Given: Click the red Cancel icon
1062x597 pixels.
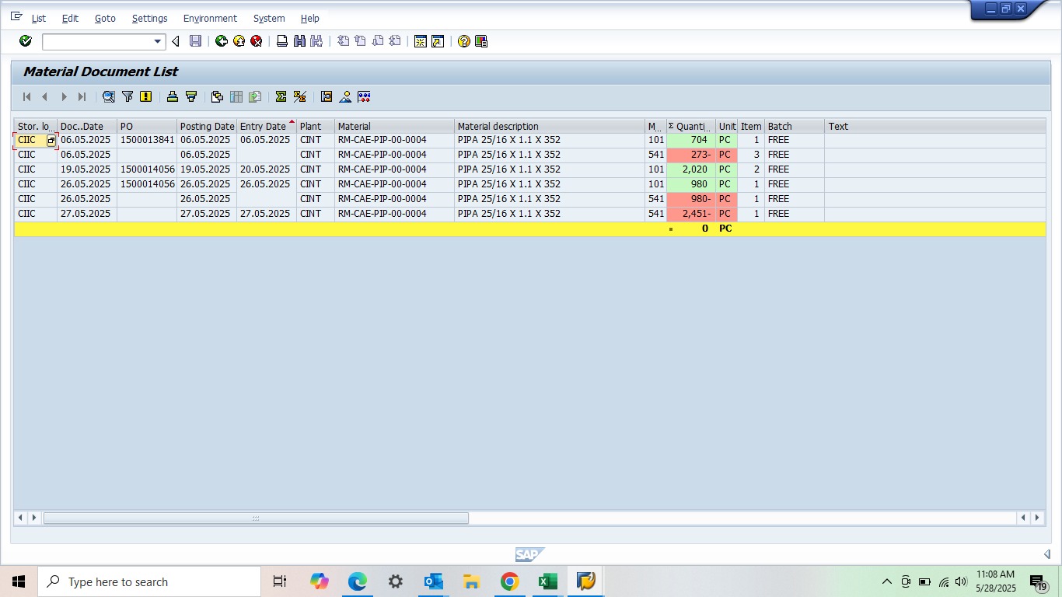Looking at the screenshot, I should 256,41.
